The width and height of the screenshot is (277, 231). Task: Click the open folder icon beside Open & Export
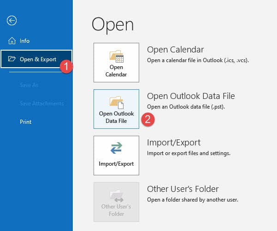click(12, 59)
